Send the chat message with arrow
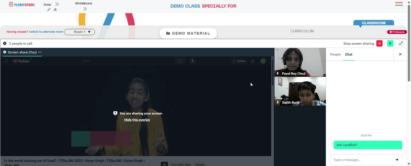This screenshot has width=411, height=166. (x=397, y=160)
